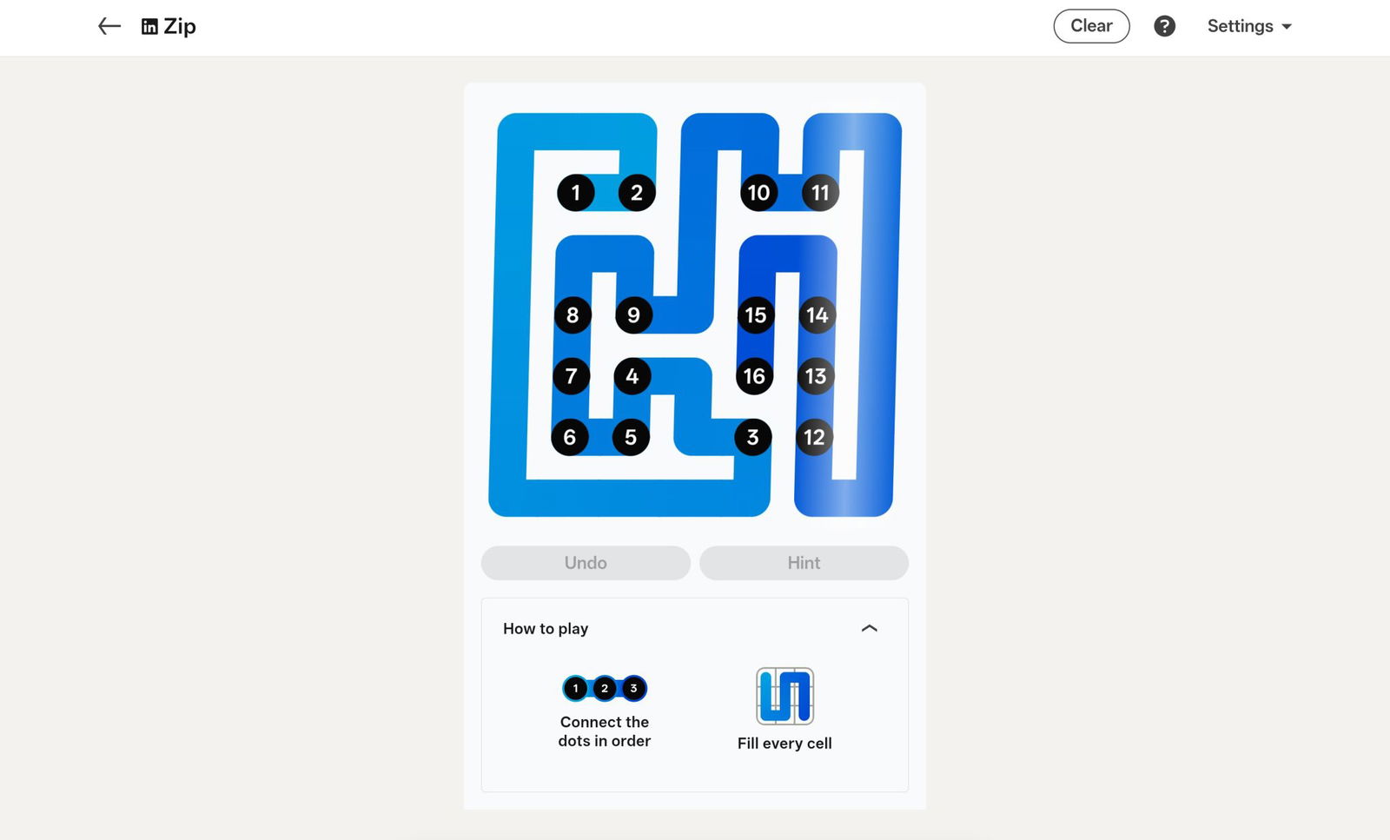The height and width of the screenshot is (840, 1390).
Task: Click the LinkedIn Zip logo
Action: click(x=169, y=26)
